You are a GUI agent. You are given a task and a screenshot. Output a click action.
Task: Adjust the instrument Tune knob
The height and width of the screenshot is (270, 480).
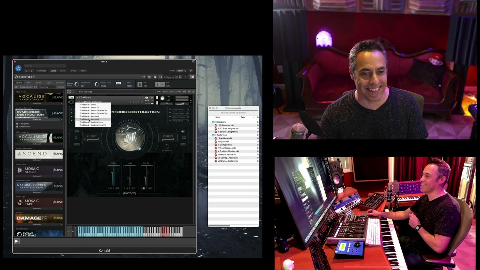point(162,98)
